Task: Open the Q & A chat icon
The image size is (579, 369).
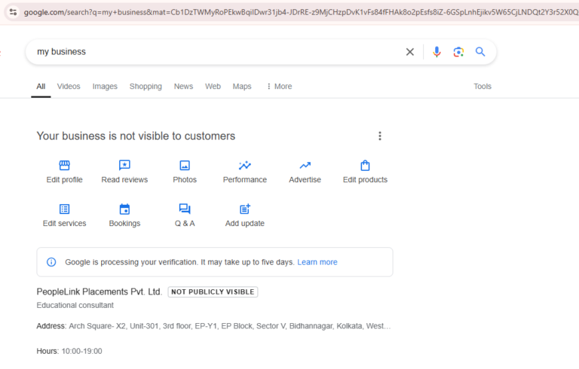Action: 185,209
